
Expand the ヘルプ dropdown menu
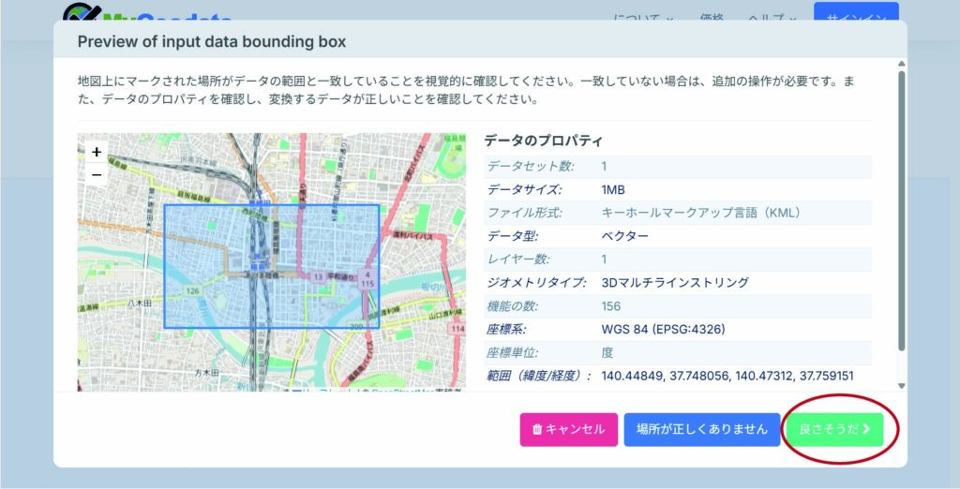point(772,19)
